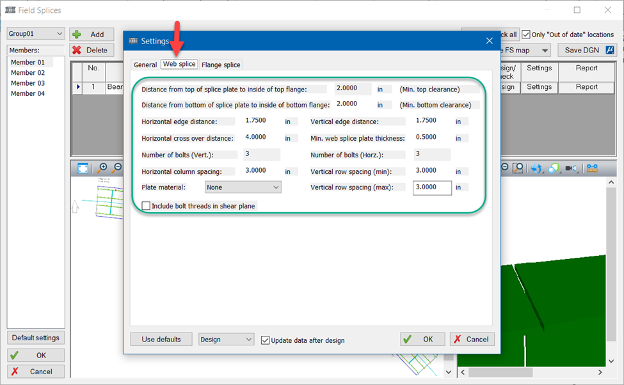Click the zoom window icon in right toolbar
Image resolution: width=624 pixels, height=385 pixels.
point(518,168)
